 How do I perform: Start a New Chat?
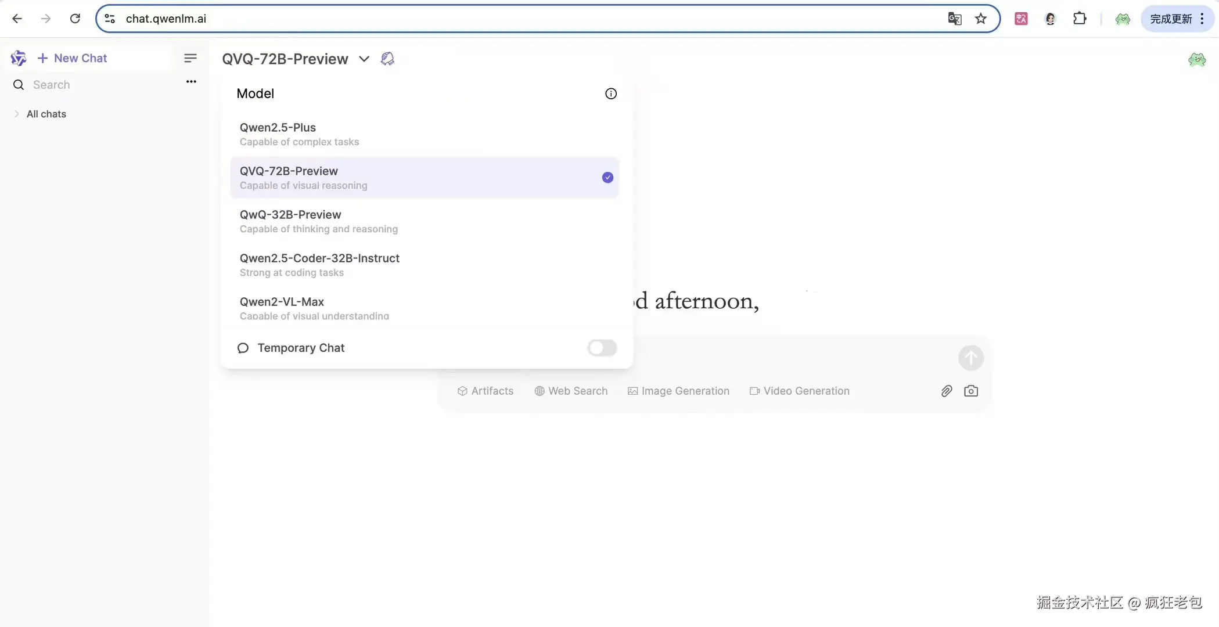coord(73,58)
